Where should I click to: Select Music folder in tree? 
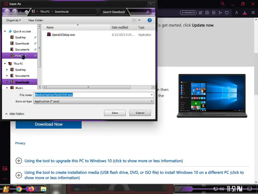19,88
